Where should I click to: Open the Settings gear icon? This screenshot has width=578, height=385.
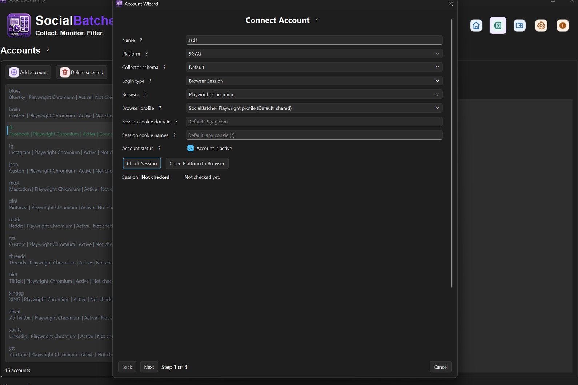[x=541, y=25]
